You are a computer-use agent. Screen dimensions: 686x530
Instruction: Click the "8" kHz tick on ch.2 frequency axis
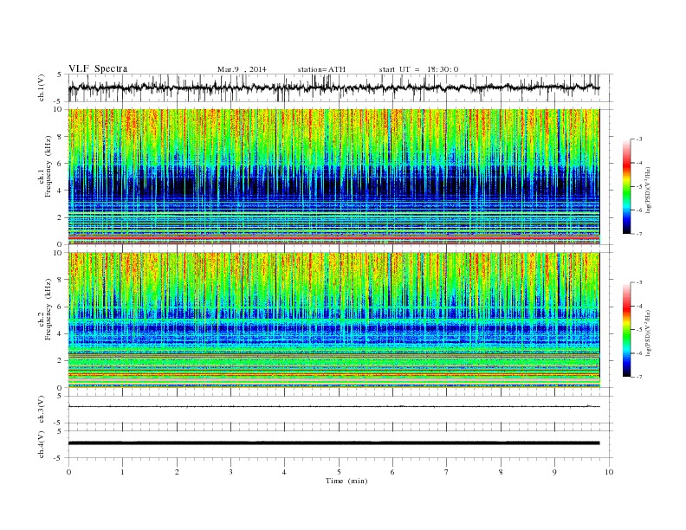point(61,280)
